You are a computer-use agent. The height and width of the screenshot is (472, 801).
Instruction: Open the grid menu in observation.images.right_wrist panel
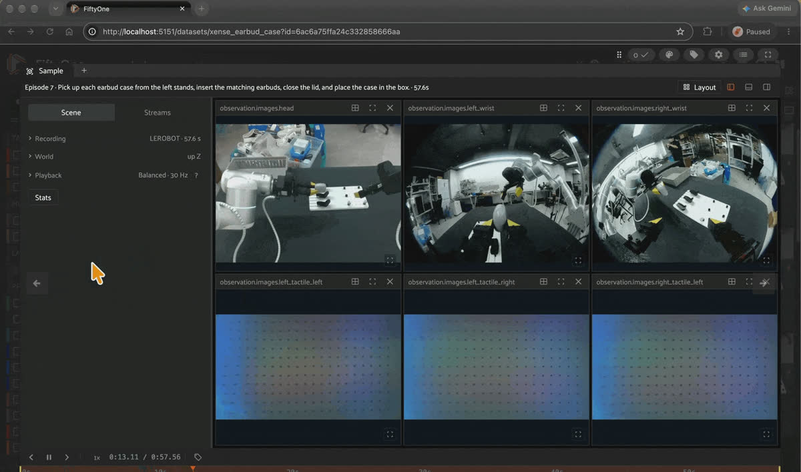(732, 108)
